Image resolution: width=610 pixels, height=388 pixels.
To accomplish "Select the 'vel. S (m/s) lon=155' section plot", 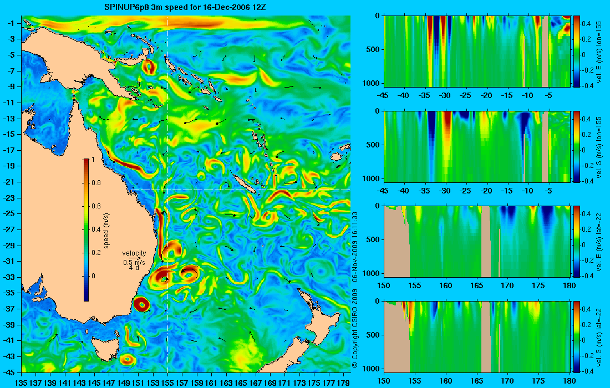I will click(476, 146).
